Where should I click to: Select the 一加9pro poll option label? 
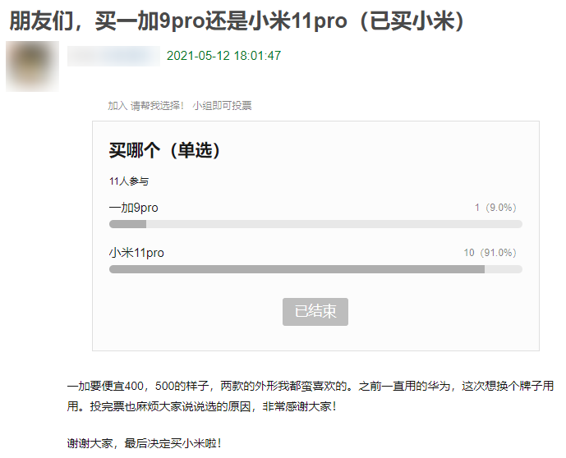click(x=134, y=208)
